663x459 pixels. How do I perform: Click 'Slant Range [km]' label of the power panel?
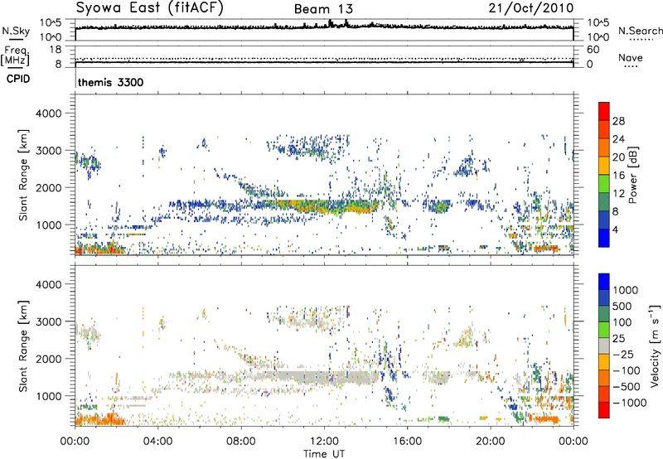23,175
